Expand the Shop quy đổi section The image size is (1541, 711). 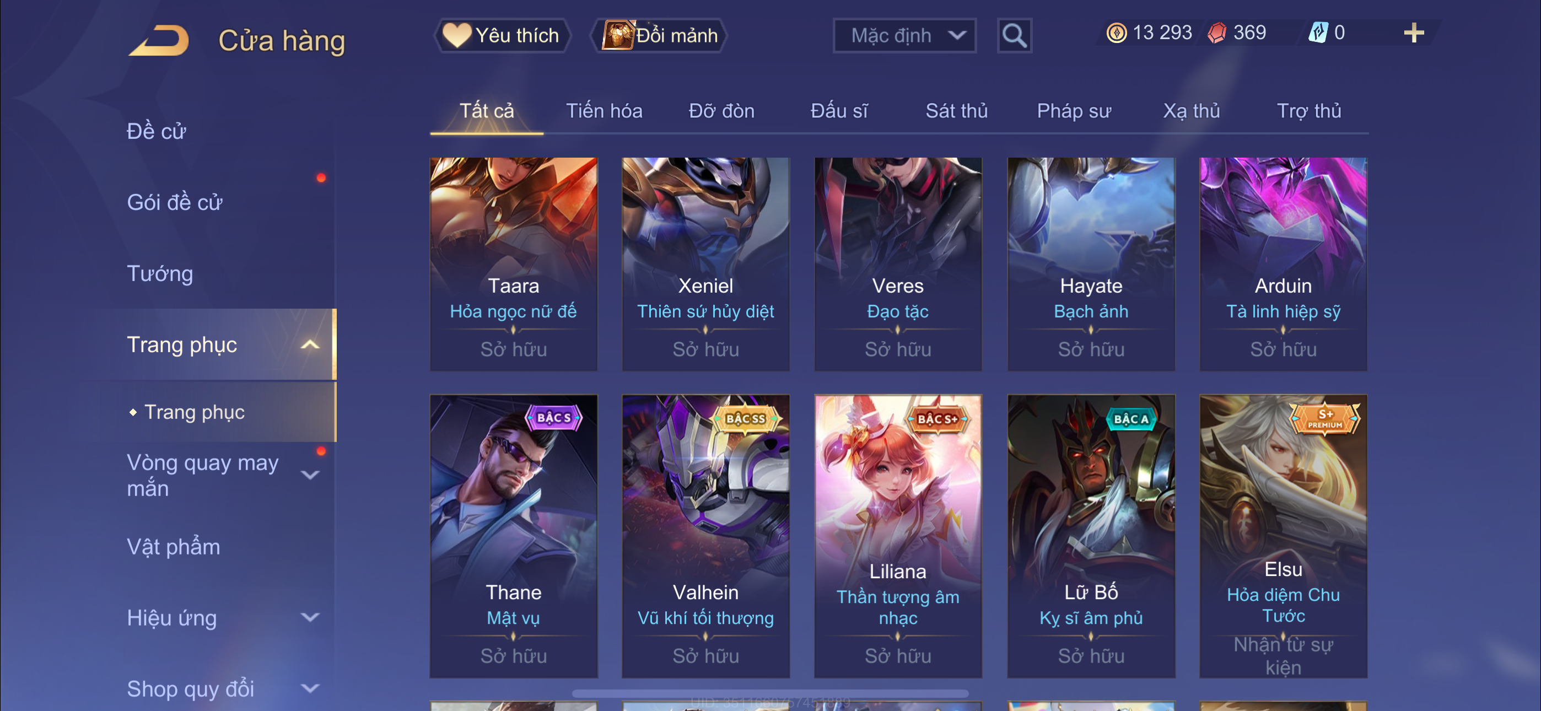point(310,688)
